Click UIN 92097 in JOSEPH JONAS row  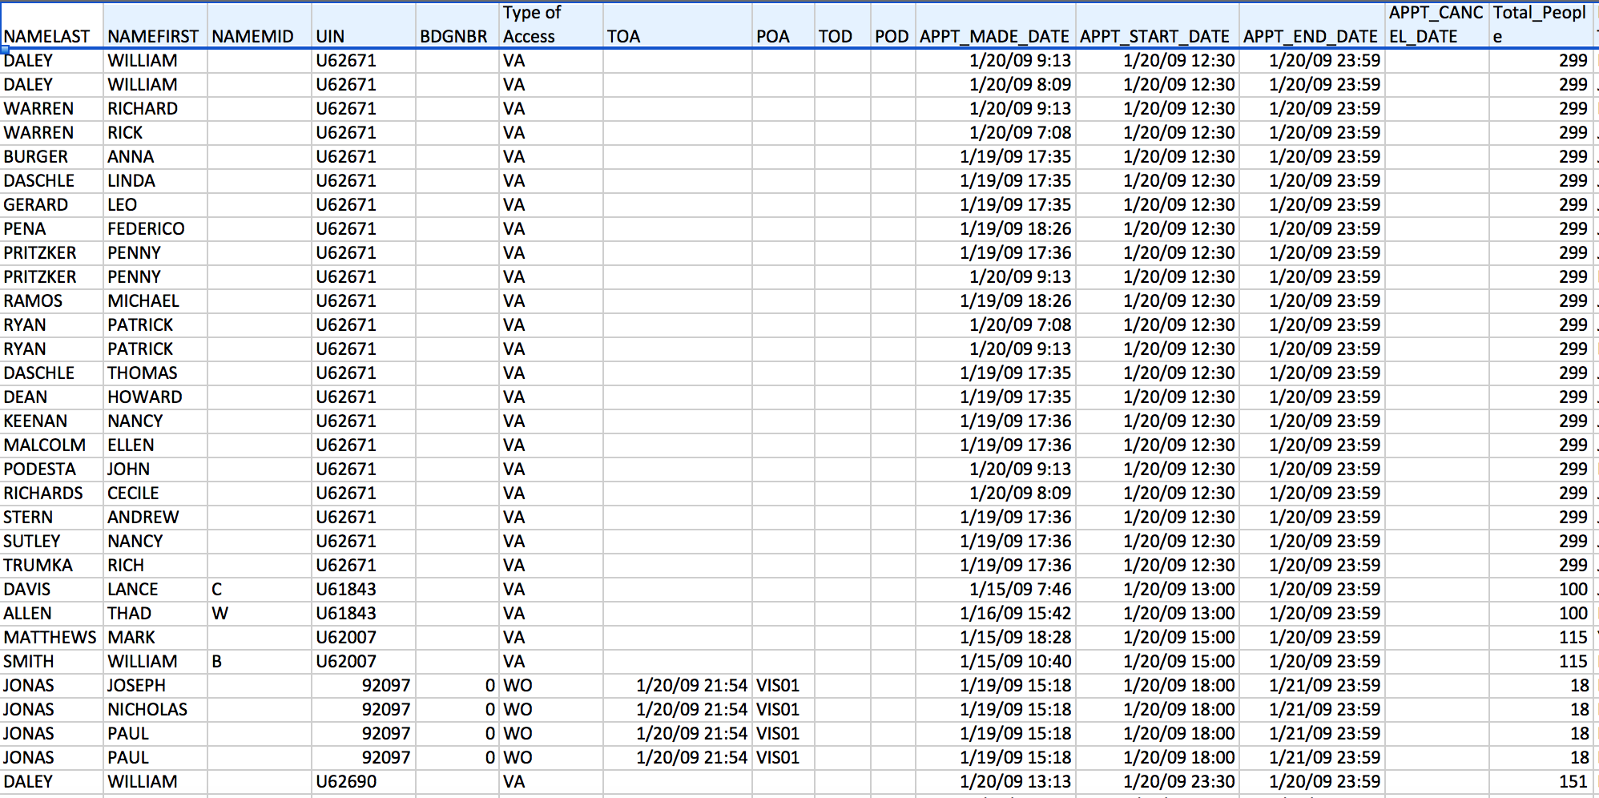coord(364,686)
